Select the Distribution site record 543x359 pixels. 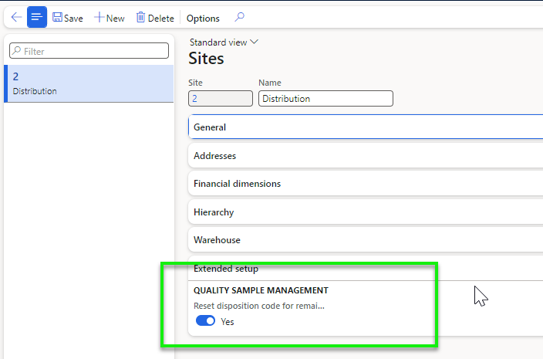pos(89,83)
